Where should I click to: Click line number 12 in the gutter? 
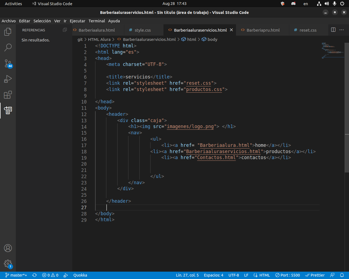(84, 114)
